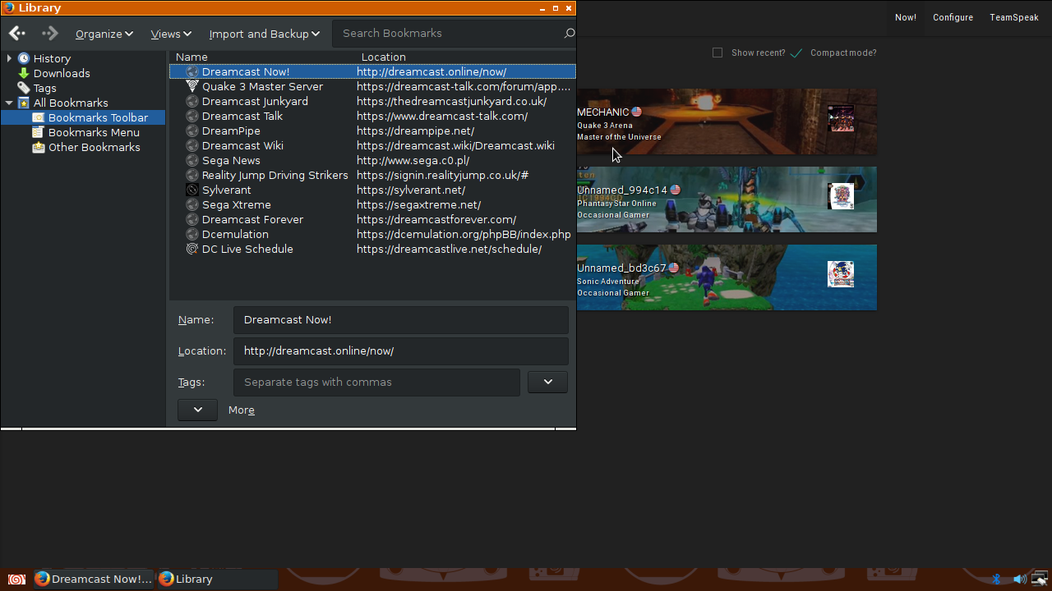Click the DC Live Schedule favicon

192,249
